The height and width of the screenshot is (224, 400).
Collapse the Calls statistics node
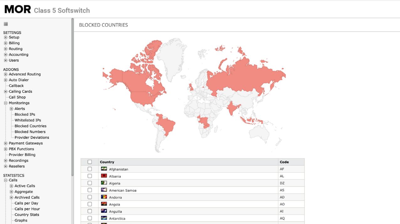coord(6,180)
